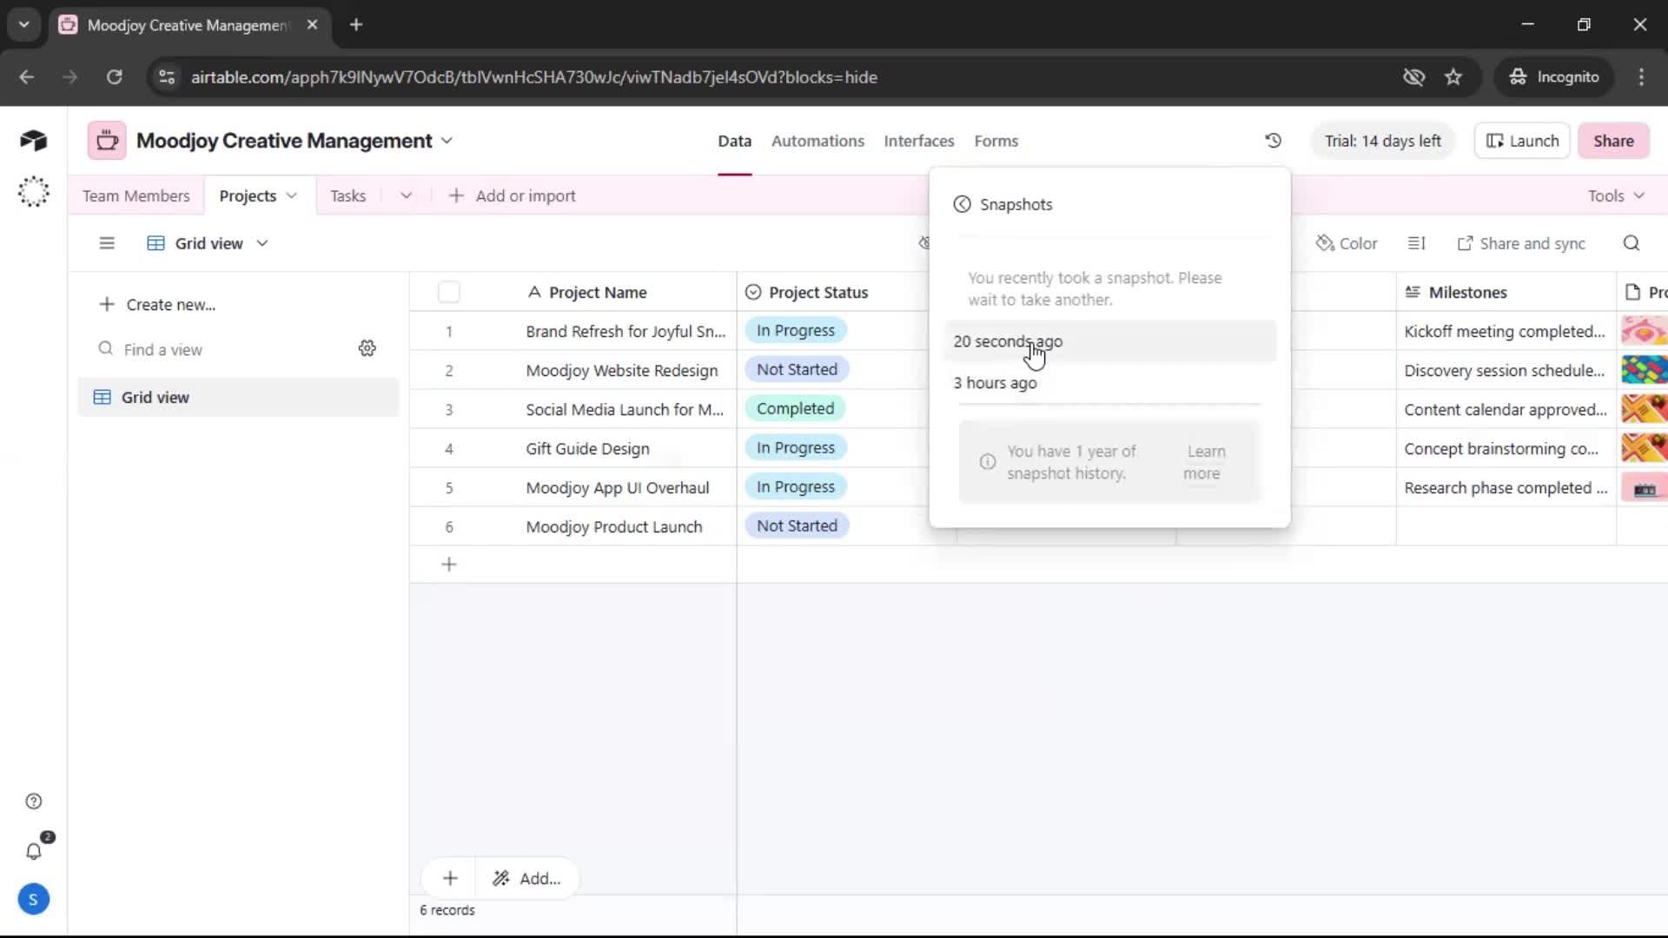Click Add or import table
1668x938 pixels.
(x=513, y=195)
